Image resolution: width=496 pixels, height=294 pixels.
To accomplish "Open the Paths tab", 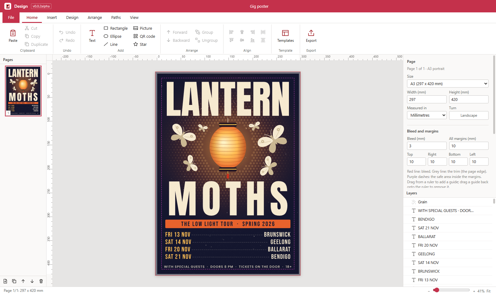I will [116, 18].
